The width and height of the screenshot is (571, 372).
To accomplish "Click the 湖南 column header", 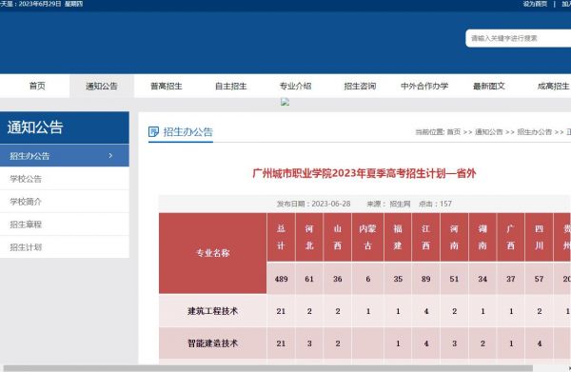I will point(482,237).
